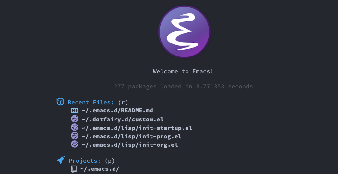Open ~/.emacs.d/README.md from recent files
Viewport: 338px width, 174px height.
point(117,111)
